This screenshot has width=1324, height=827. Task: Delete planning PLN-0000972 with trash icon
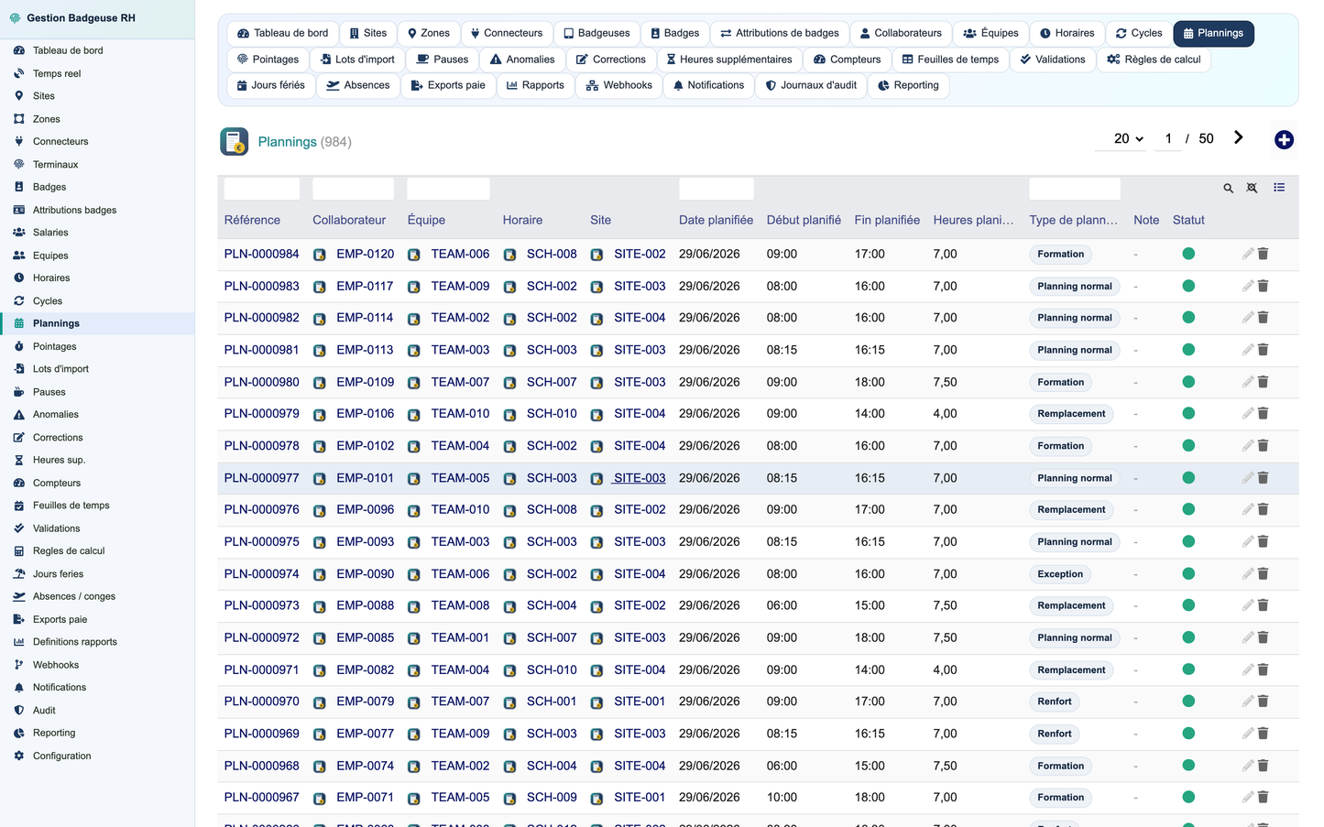[1263, 637]
